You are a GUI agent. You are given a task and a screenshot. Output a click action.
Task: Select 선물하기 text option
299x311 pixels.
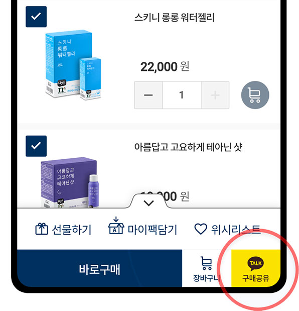[71, 230]
